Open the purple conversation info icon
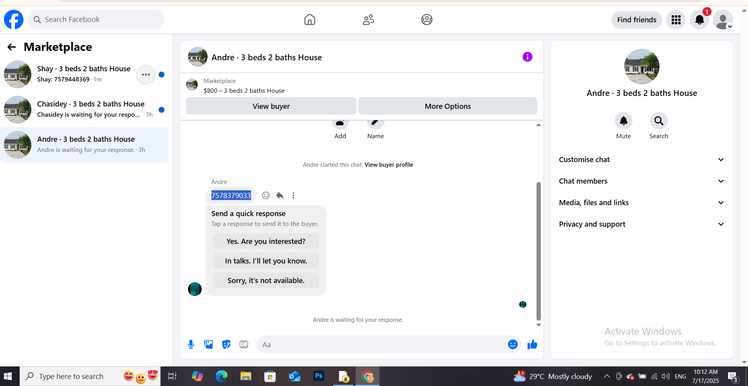The image size is (748, 386). pos(528,57)
